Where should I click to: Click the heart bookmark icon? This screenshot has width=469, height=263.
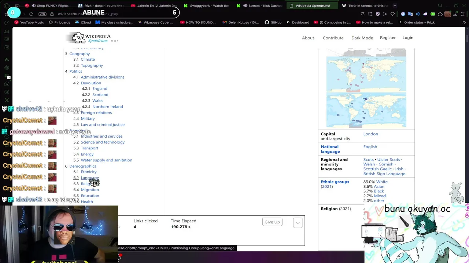point(392,14)
